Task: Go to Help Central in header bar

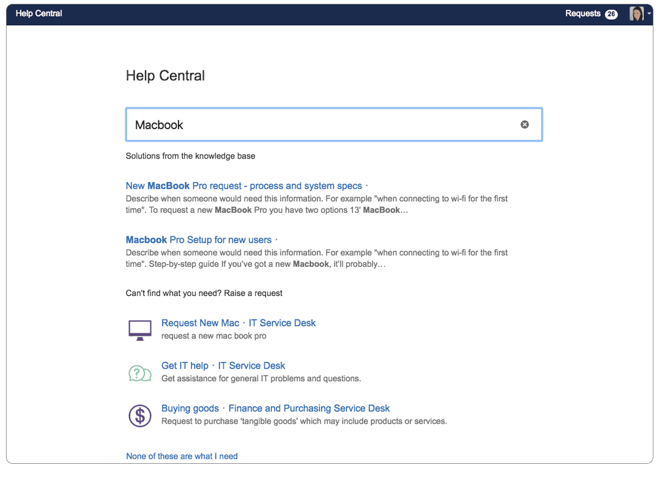Action: coord(39,14)
